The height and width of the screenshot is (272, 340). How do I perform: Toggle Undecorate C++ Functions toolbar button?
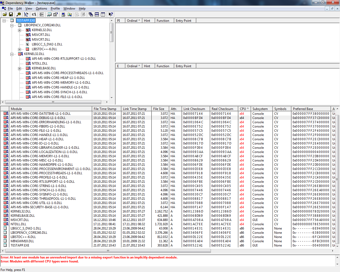(41, 14)
